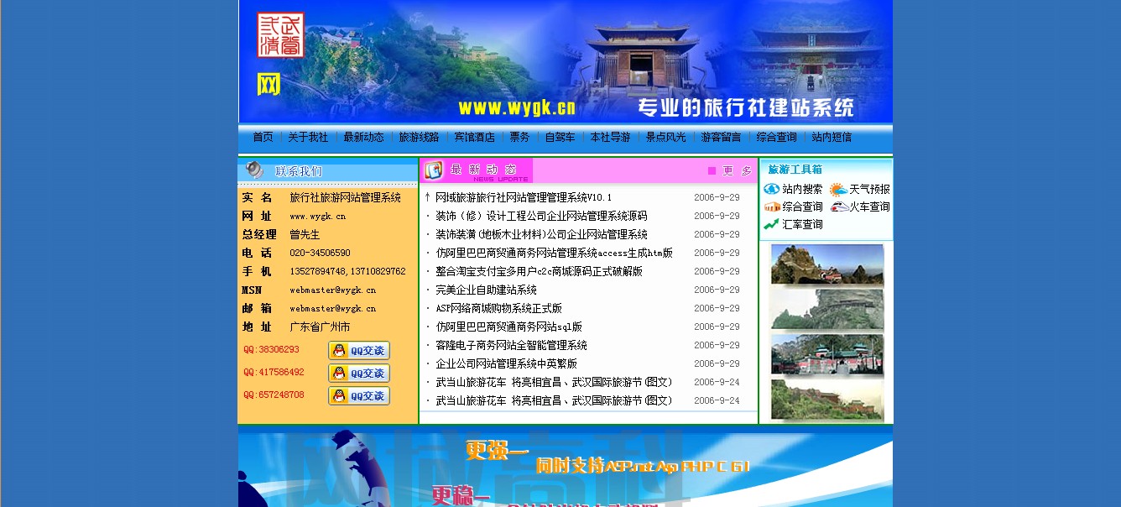The width and height of the screenshot is (1121, 507).
Task: Open the 首页 menu item
Action: click(263, 137)
